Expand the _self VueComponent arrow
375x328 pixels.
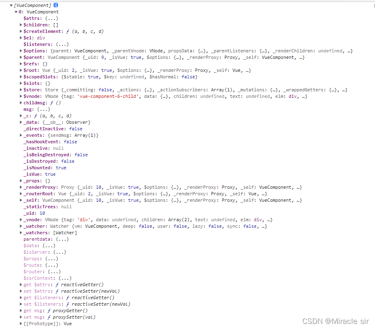pyautogui.click(x=21, y=200)
